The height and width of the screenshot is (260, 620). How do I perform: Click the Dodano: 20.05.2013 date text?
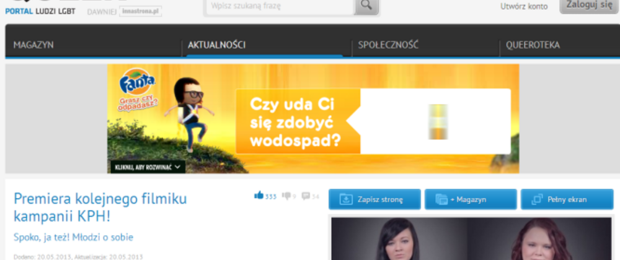click(x=43, y=257)
